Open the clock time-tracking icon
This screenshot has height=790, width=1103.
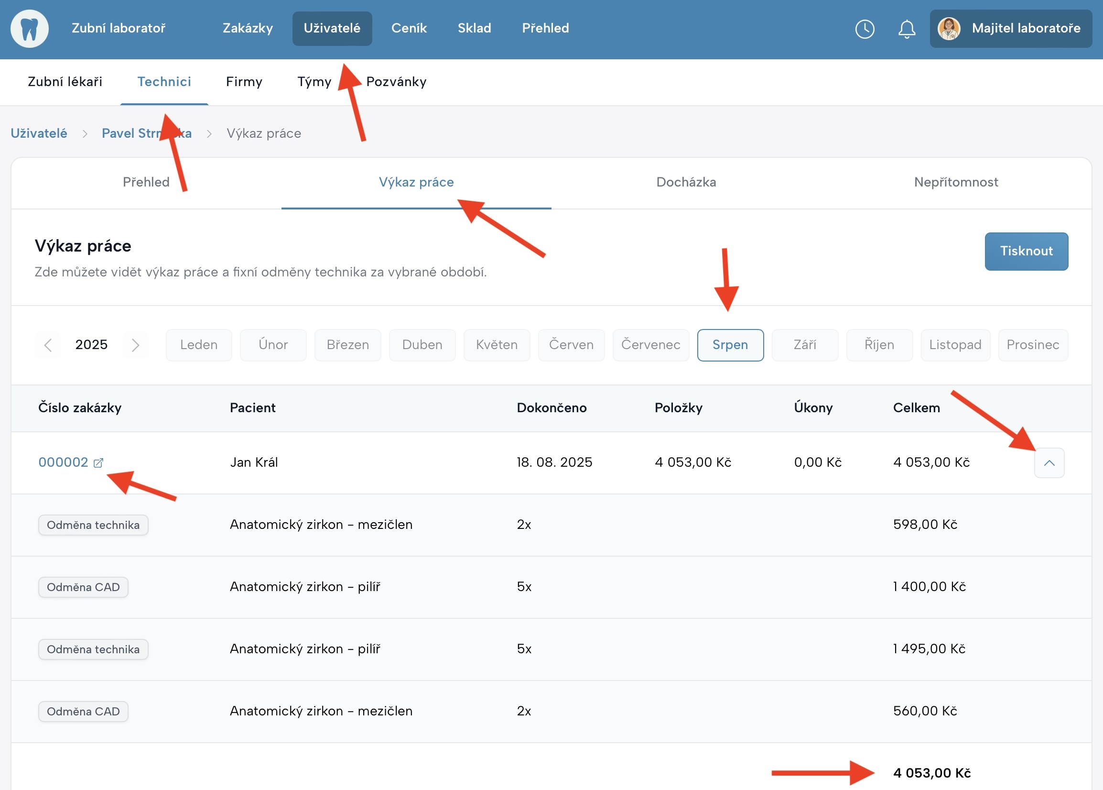tap(865, 29)
